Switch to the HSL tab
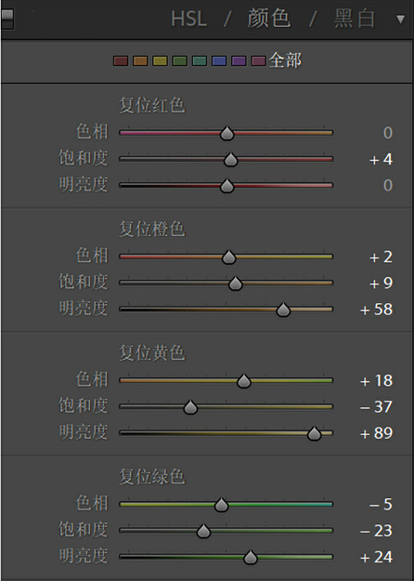This screenshot has width=414, height=581. click(188, 19)
